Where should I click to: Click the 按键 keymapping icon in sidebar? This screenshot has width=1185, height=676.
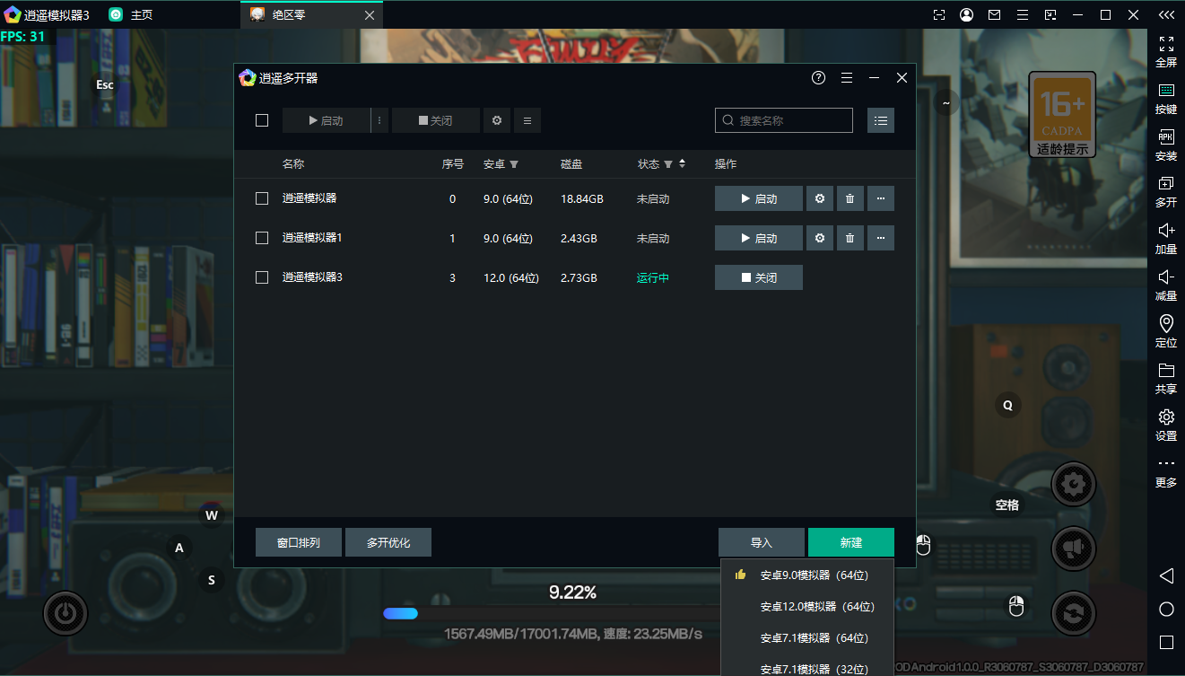click(1166, 98)
